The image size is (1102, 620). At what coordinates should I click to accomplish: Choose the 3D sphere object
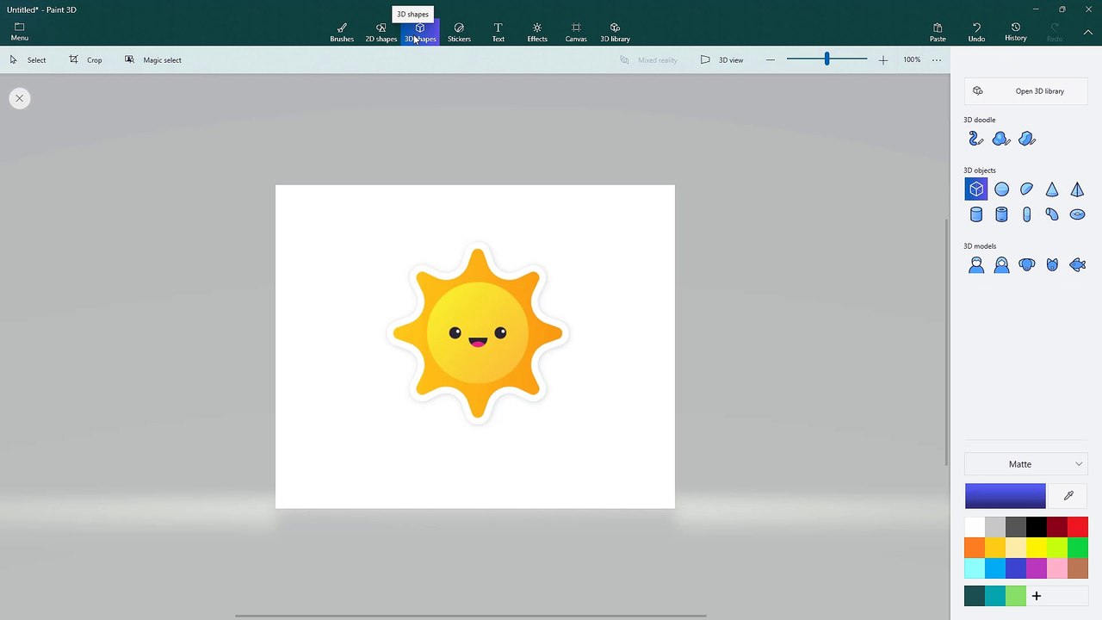pyautogui.click(x=1001, y=189)
